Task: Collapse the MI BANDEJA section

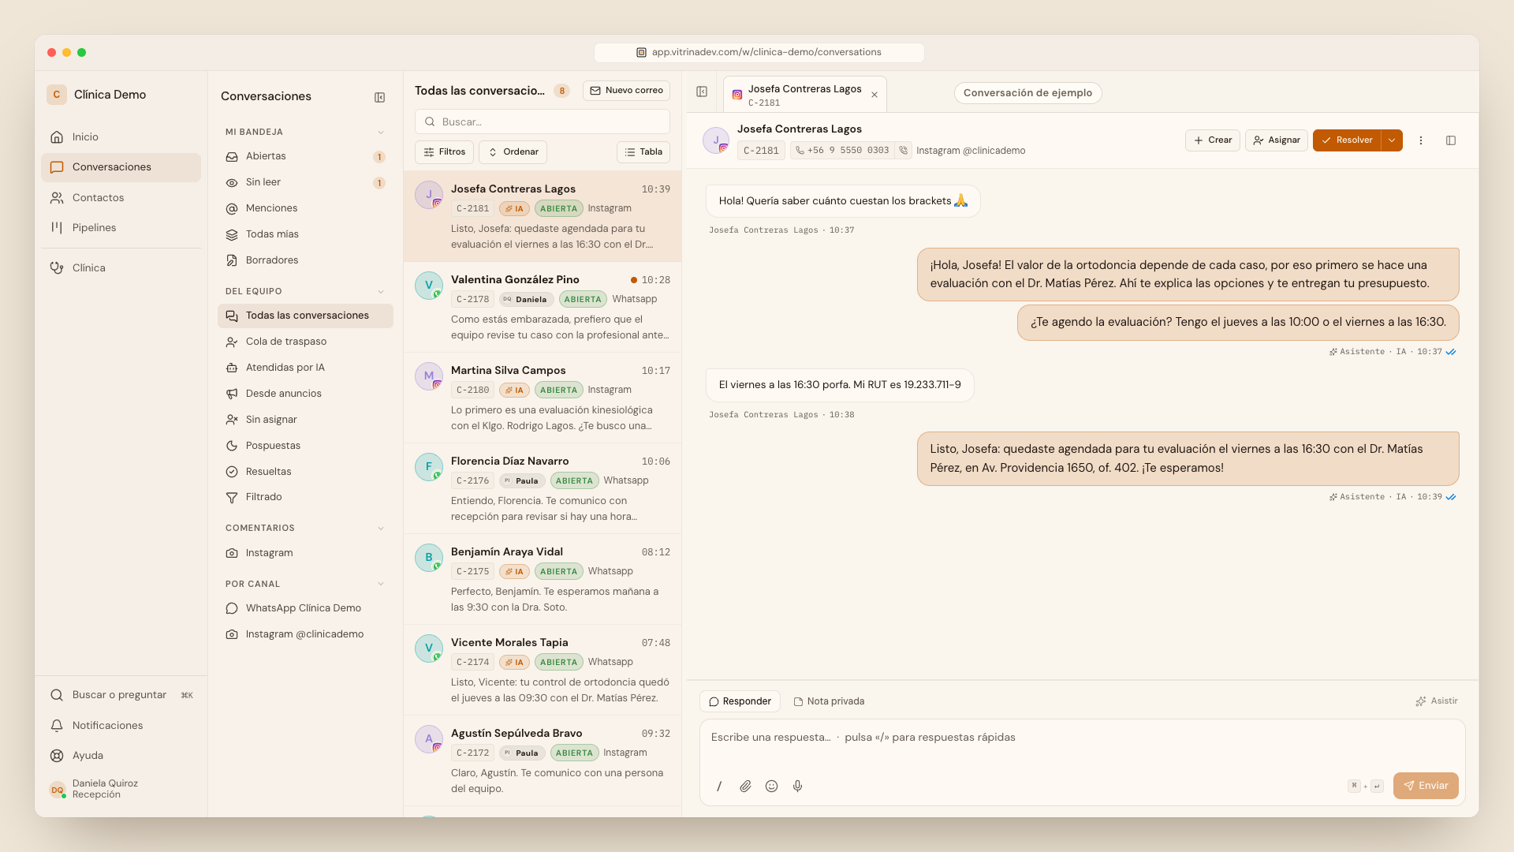Action: [381, 133]
